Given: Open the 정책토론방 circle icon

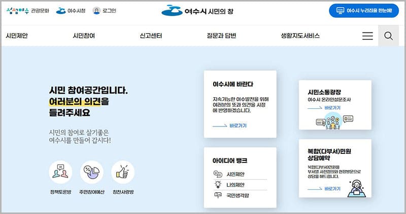Looking at the screenshot, I should coord(60,172).
